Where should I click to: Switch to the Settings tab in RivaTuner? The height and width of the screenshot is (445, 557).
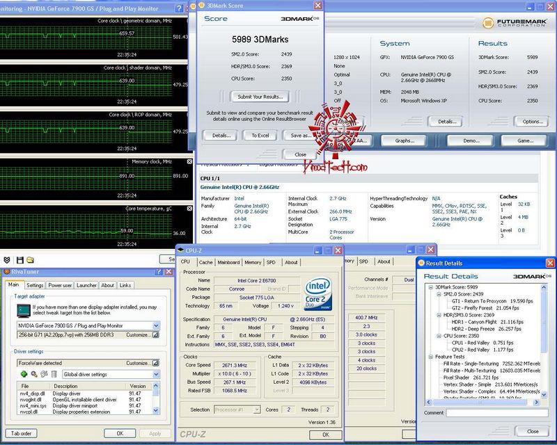pyautogui.click(x=35, y=285)
